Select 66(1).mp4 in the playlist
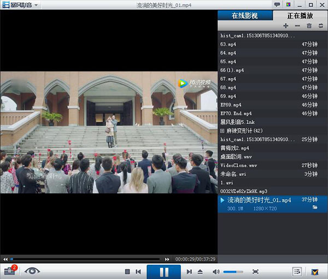328x279 pixels. pyautogui.click(x=272, y=70)
